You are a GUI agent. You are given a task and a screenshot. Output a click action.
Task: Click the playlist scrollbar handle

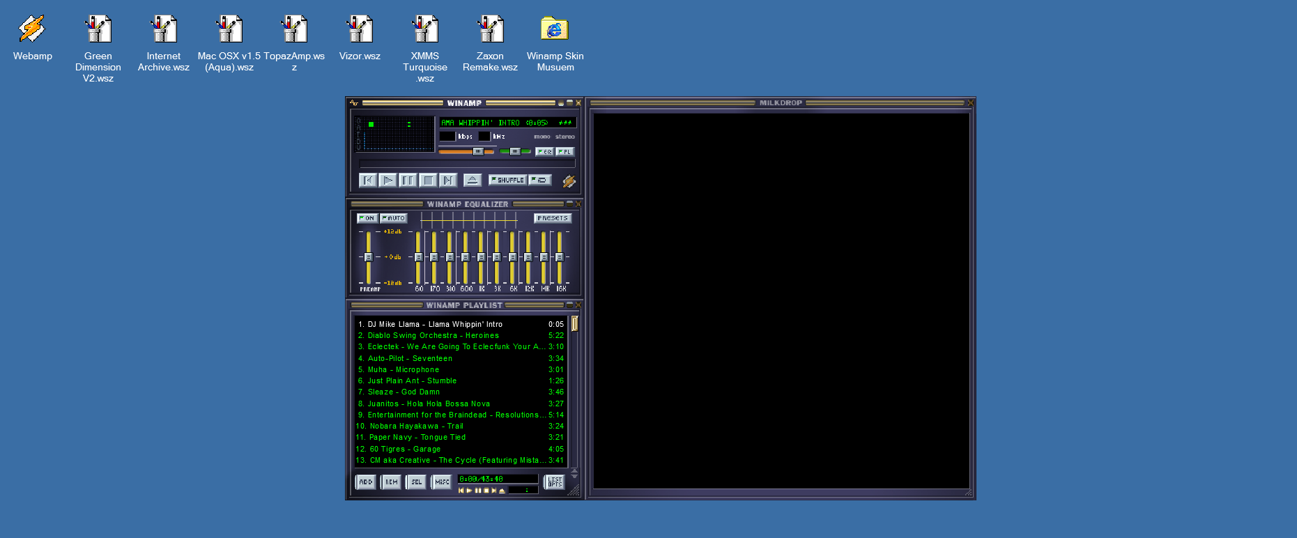click(x=575, y=323)
